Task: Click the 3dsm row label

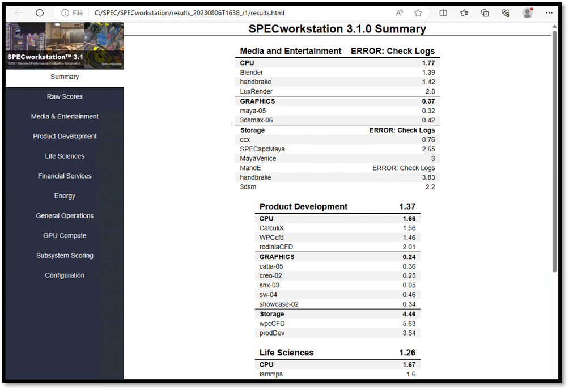Action: (x=248, y=186)
